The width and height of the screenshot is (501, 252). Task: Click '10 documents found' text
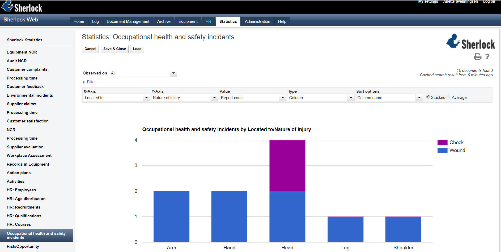point(475,70)
